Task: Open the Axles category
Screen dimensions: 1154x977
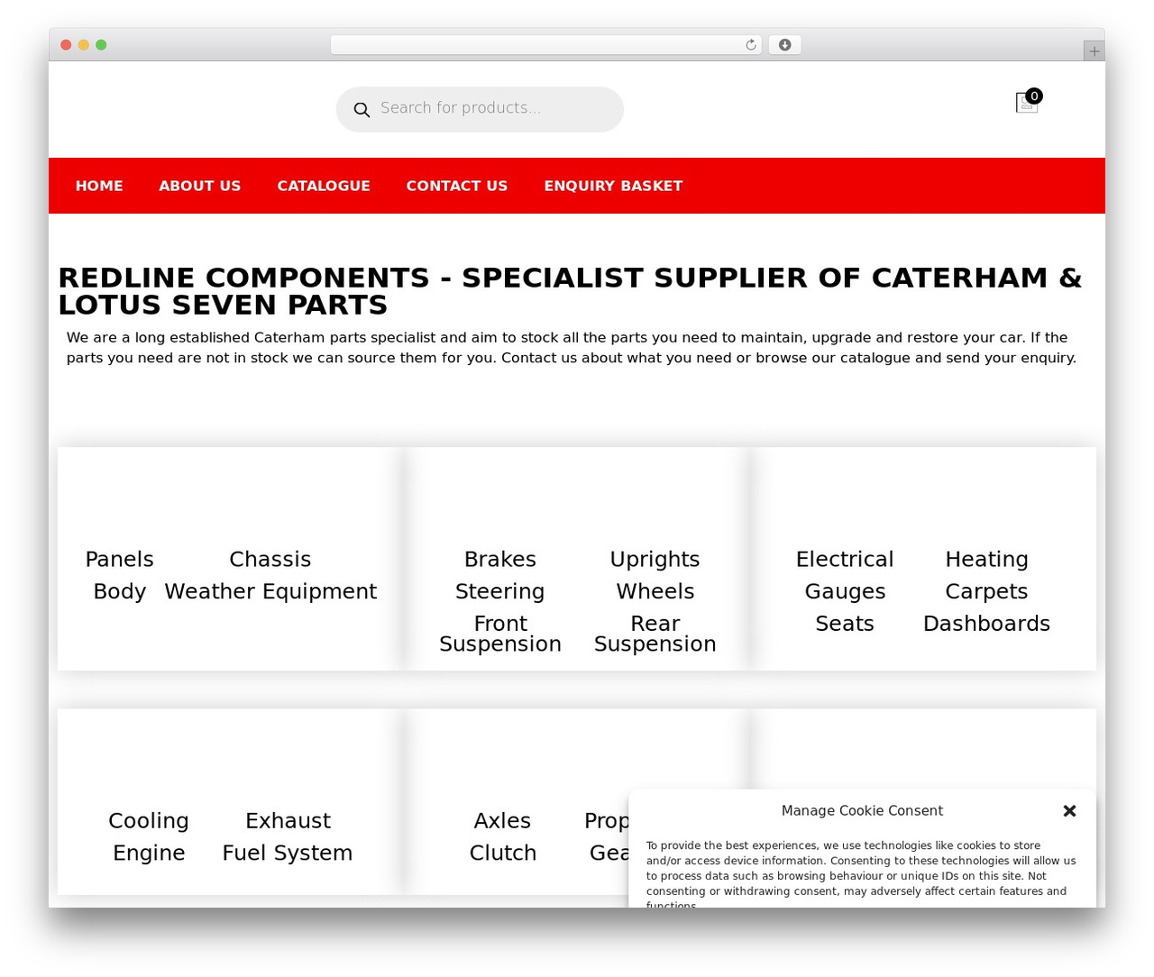Action: coord(503,821)
